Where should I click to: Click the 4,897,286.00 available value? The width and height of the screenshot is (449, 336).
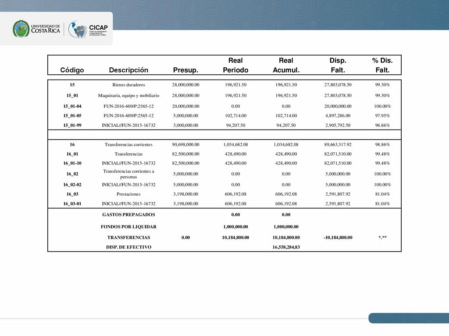[338, 115]
